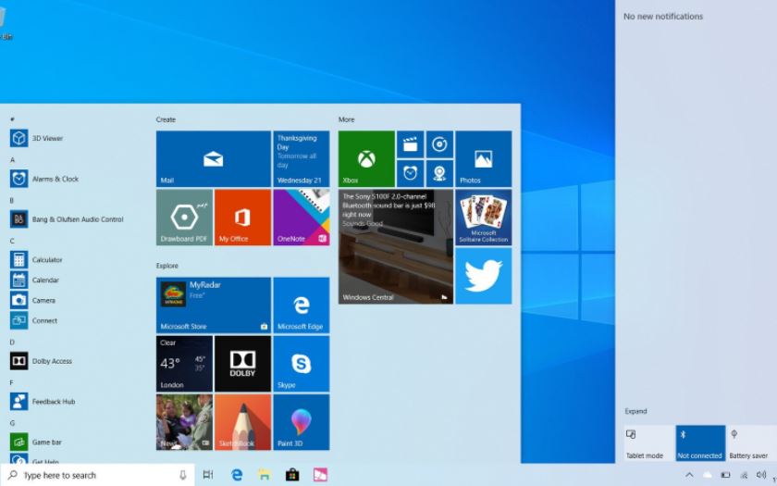Open the Calculator app icon

pyautogui.click(x=18, y=259)
